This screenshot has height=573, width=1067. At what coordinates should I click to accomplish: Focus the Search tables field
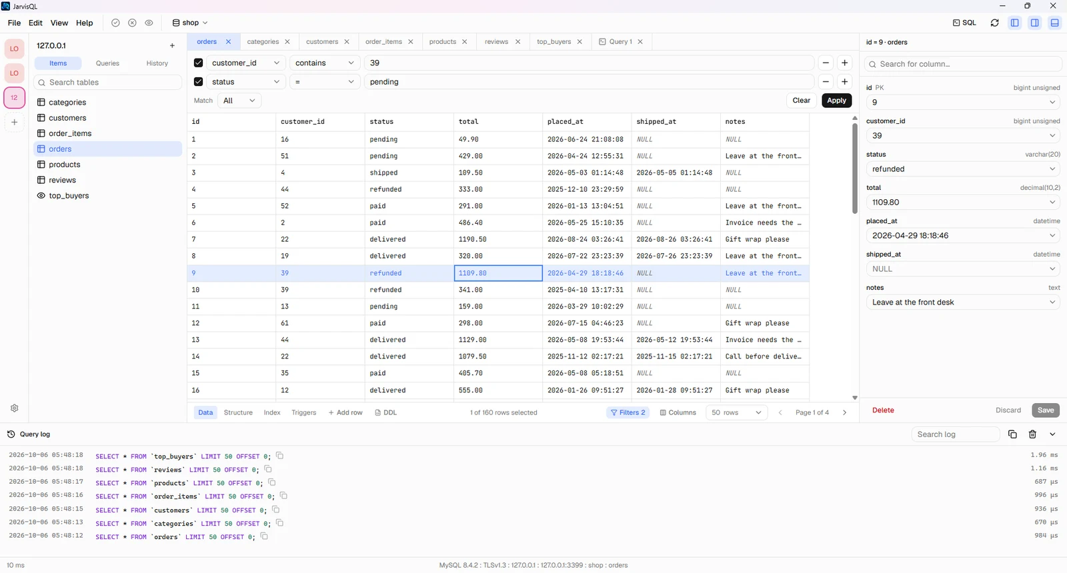pyautogui.click(x=107, y=82)
